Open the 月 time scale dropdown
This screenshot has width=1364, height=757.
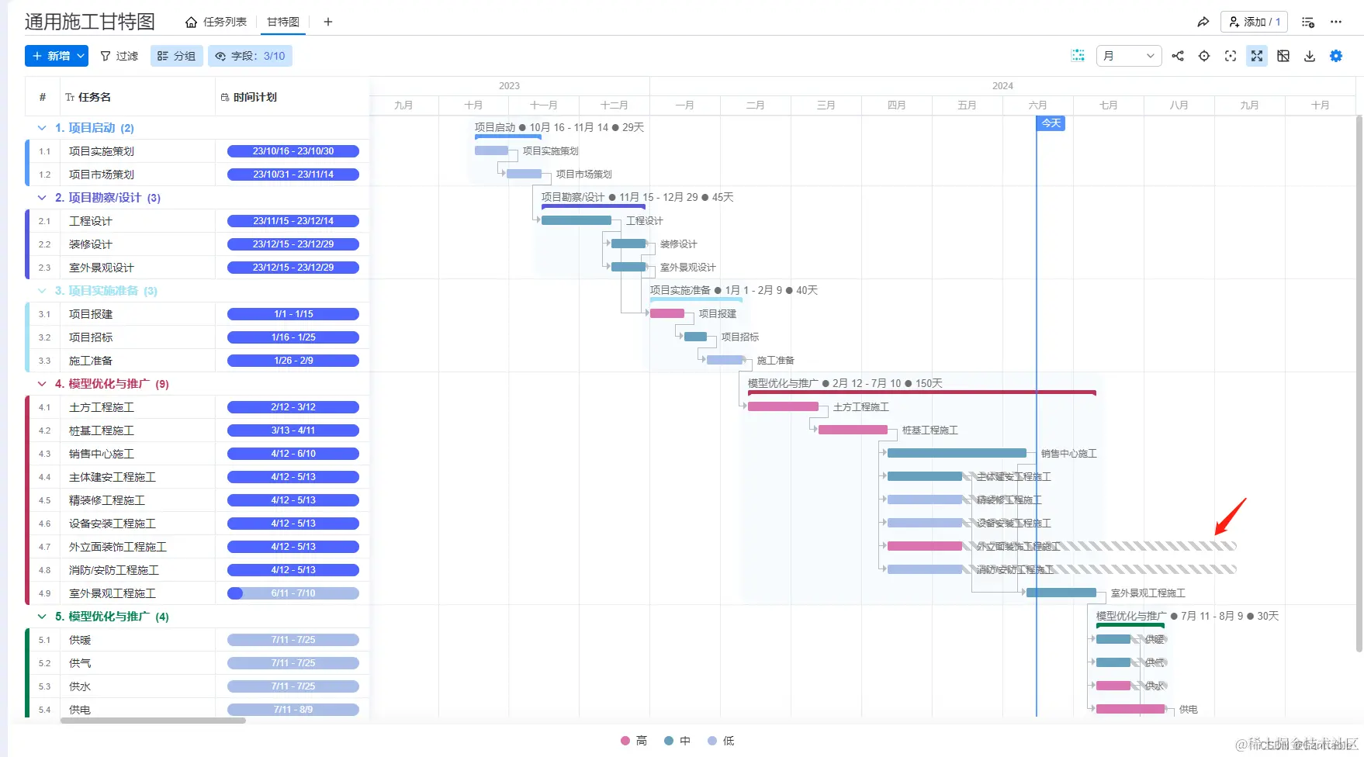point(1129,56)
